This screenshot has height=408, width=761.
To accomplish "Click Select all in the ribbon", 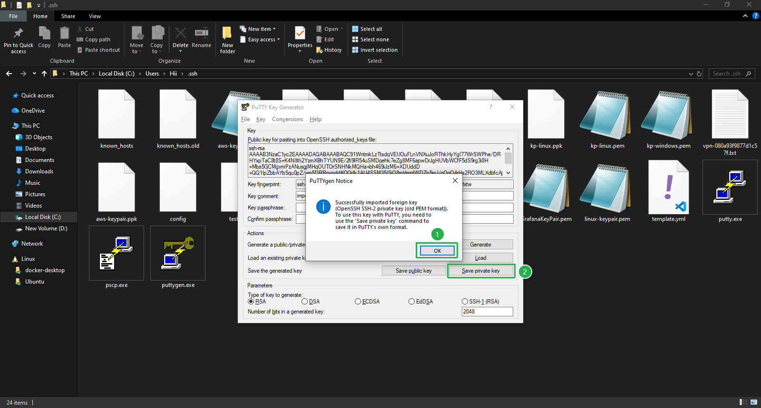I will (367, 29).
